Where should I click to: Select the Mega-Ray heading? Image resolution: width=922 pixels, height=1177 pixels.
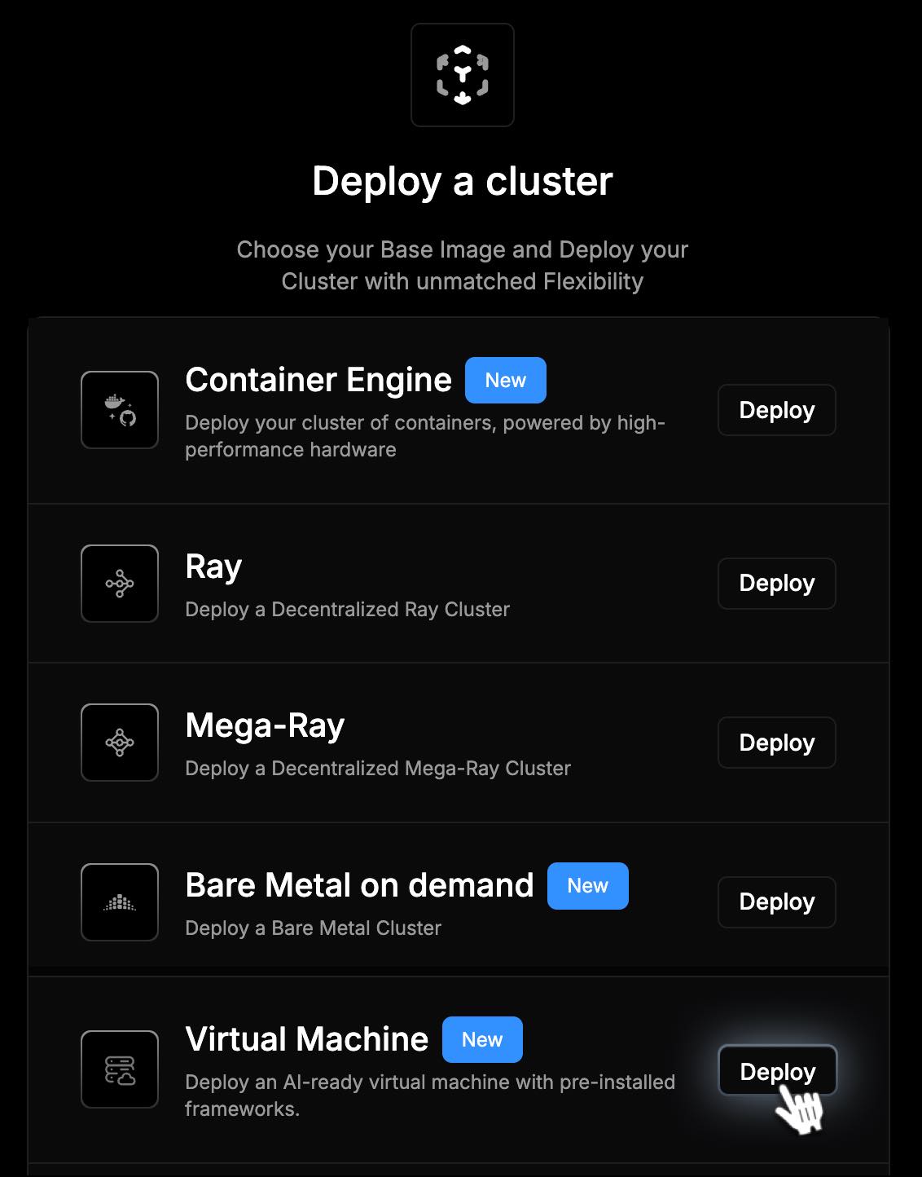pyautogui.click(x=265, y=726)
